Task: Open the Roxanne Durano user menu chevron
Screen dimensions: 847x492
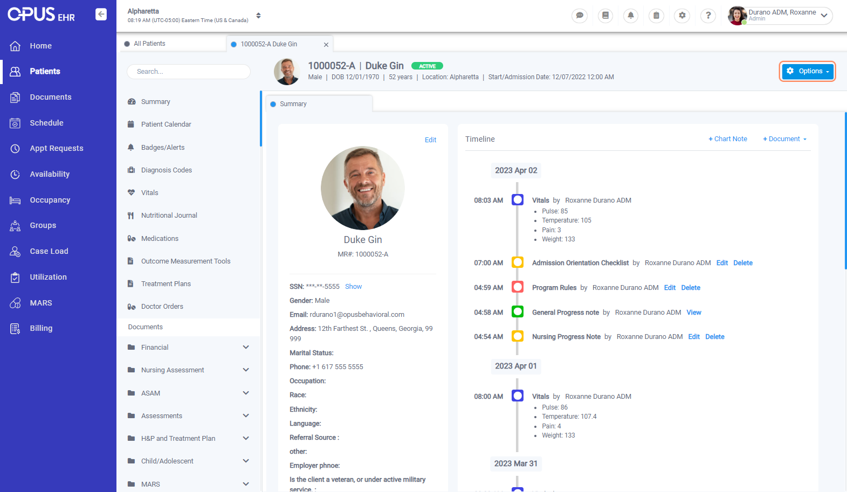Action: 824,16
